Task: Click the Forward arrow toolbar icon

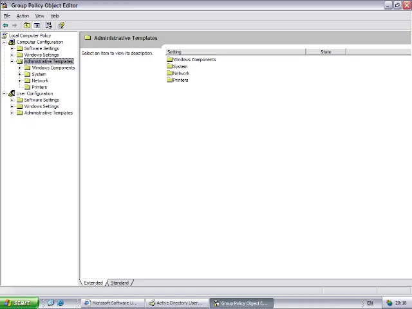Action: point(14,26)
